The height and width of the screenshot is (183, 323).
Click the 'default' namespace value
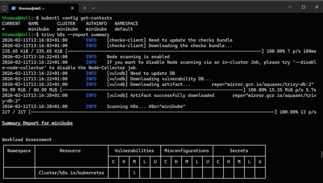pyautogui.click(x=124, y=29)
